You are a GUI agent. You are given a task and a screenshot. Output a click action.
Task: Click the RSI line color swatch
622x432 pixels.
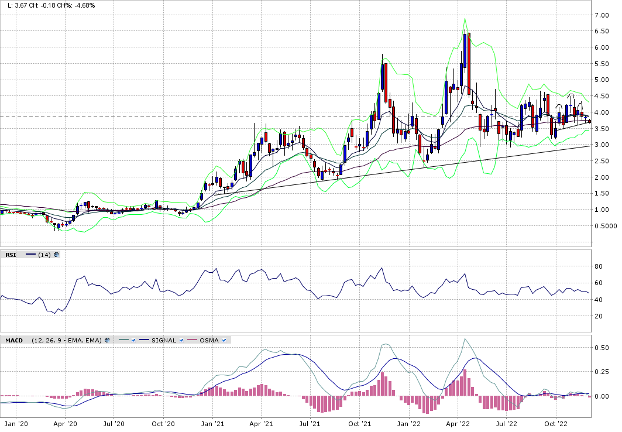[x=30, y=255]
